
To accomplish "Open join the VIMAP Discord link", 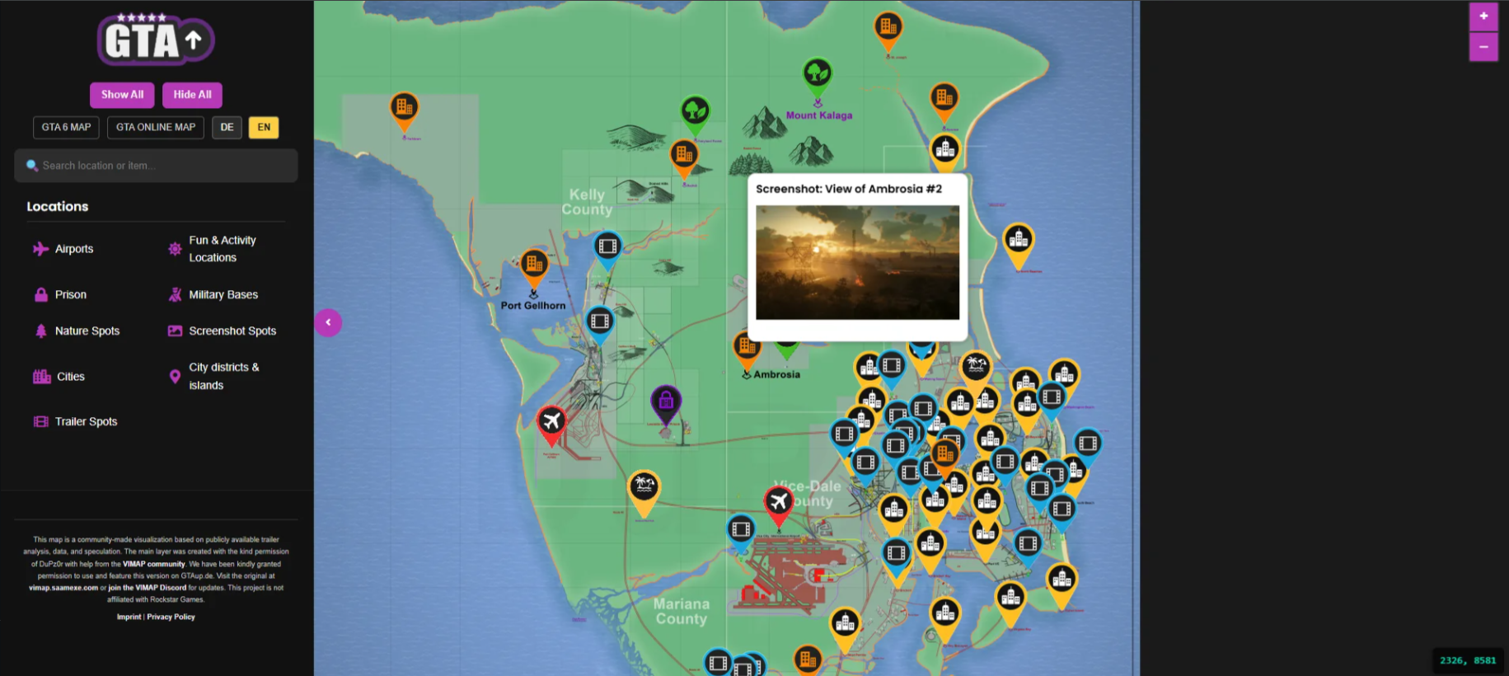I will [x=148, y=588].
